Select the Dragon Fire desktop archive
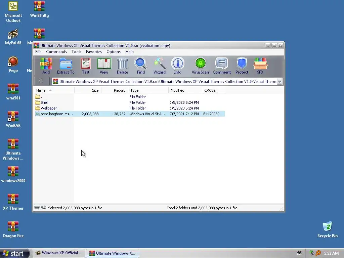 [13, 230]
